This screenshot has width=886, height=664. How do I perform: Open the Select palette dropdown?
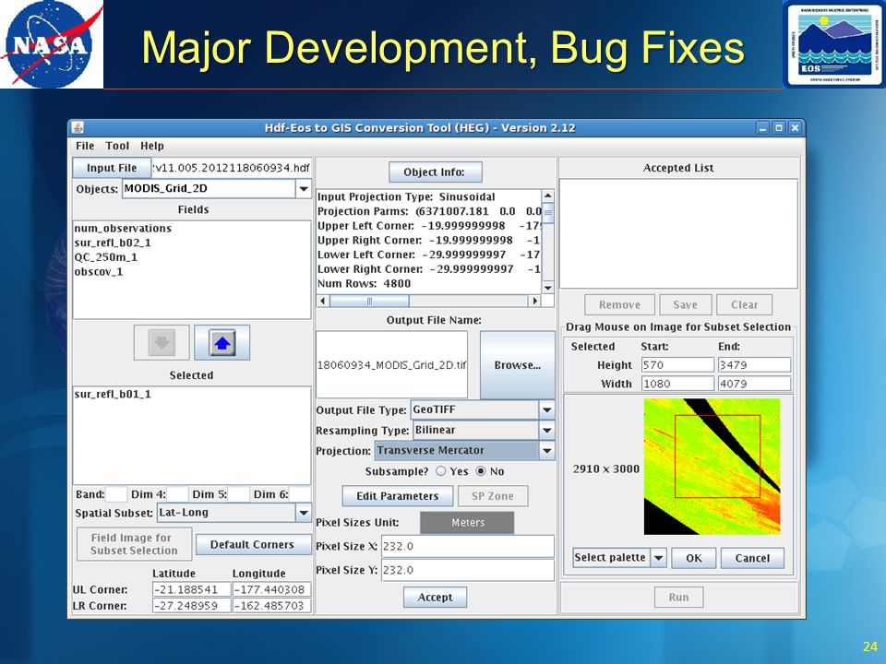click(x=658, y=558)
